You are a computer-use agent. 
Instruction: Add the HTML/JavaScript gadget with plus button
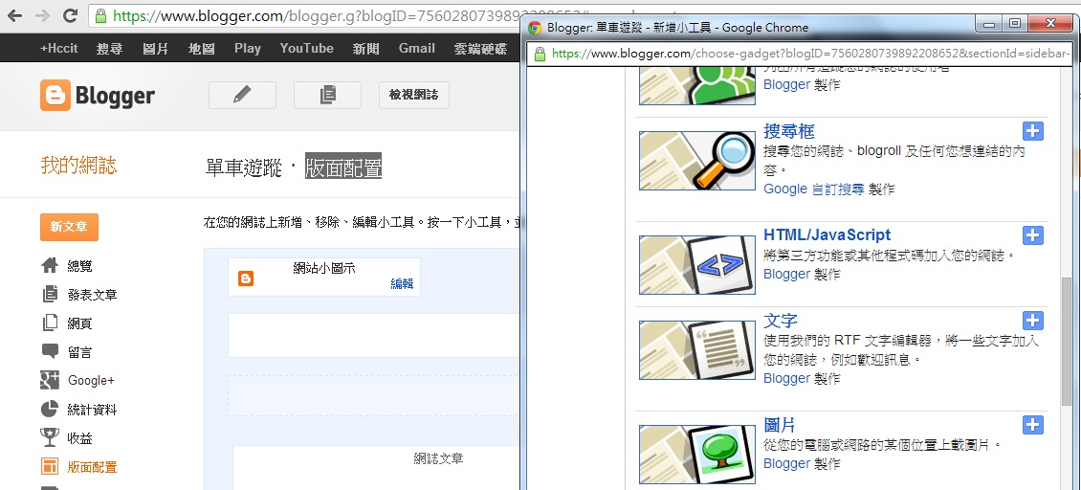point(1033,235)
